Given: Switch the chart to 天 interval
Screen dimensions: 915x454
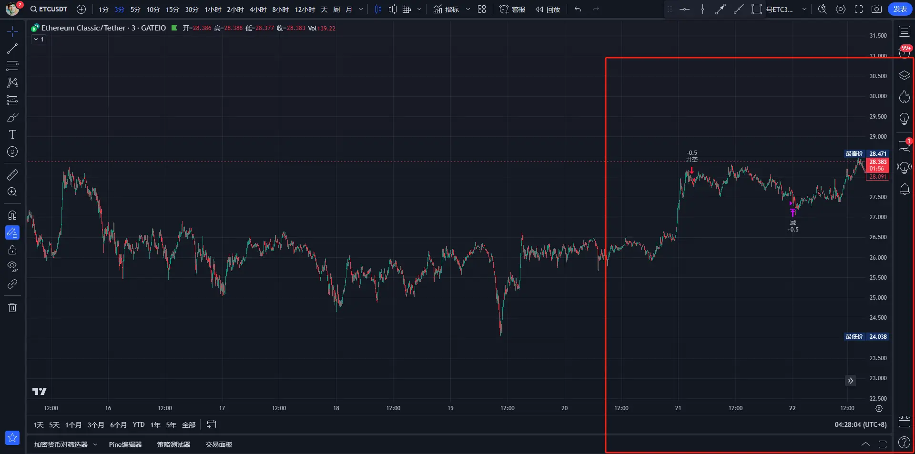Looking at the screenshot, I should [324, 10].
